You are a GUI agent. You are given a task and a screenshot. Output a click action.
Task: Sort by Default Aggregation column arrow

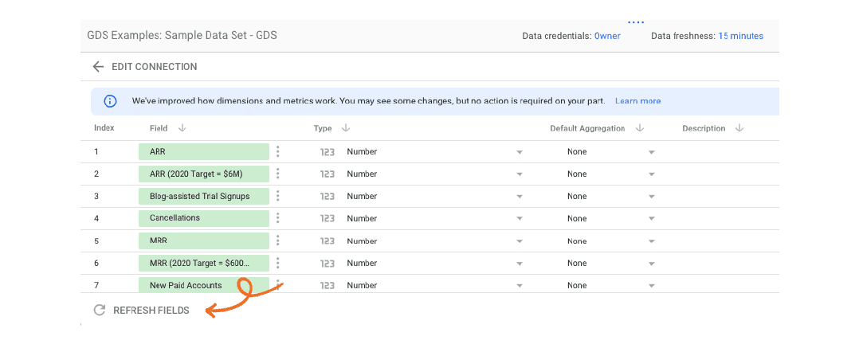pyautogui.click(x=639, y=128)
